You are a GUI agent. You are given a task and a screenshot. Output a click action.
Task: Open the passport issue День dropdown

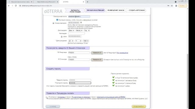click(71, 30)
